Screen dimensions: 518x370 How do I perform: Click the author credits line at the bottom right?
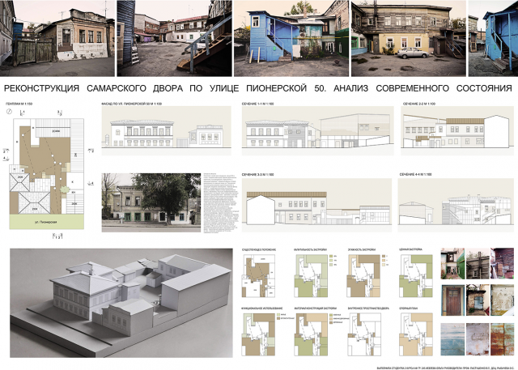point(447,368)
